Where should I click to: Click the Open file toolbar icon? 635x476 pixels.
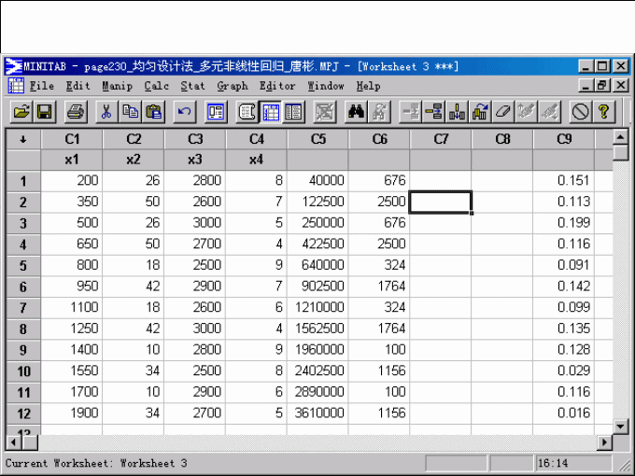pyautogui.click(x=21, y=112)
